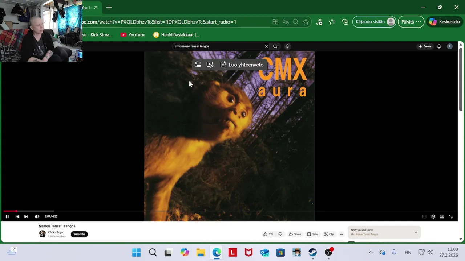This screenshot has height=261, width=465.
Task: Open the apps icon in address bar
Action: tap(275, 22)
